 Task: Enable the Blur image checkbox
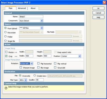[x=38, y=68]
